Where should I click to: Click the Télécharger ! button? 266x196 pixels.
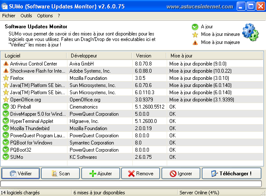(232, 173)
